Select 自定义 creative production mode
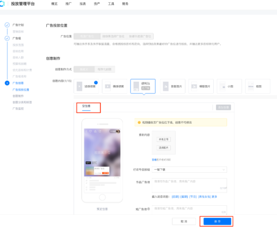 point(84,69)
